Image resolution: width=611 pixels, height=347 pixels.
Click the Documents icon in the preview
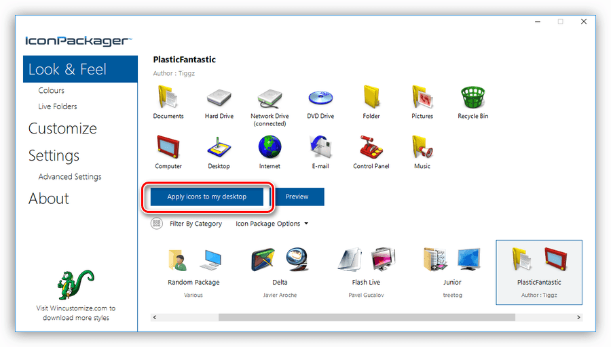[168, 97]
